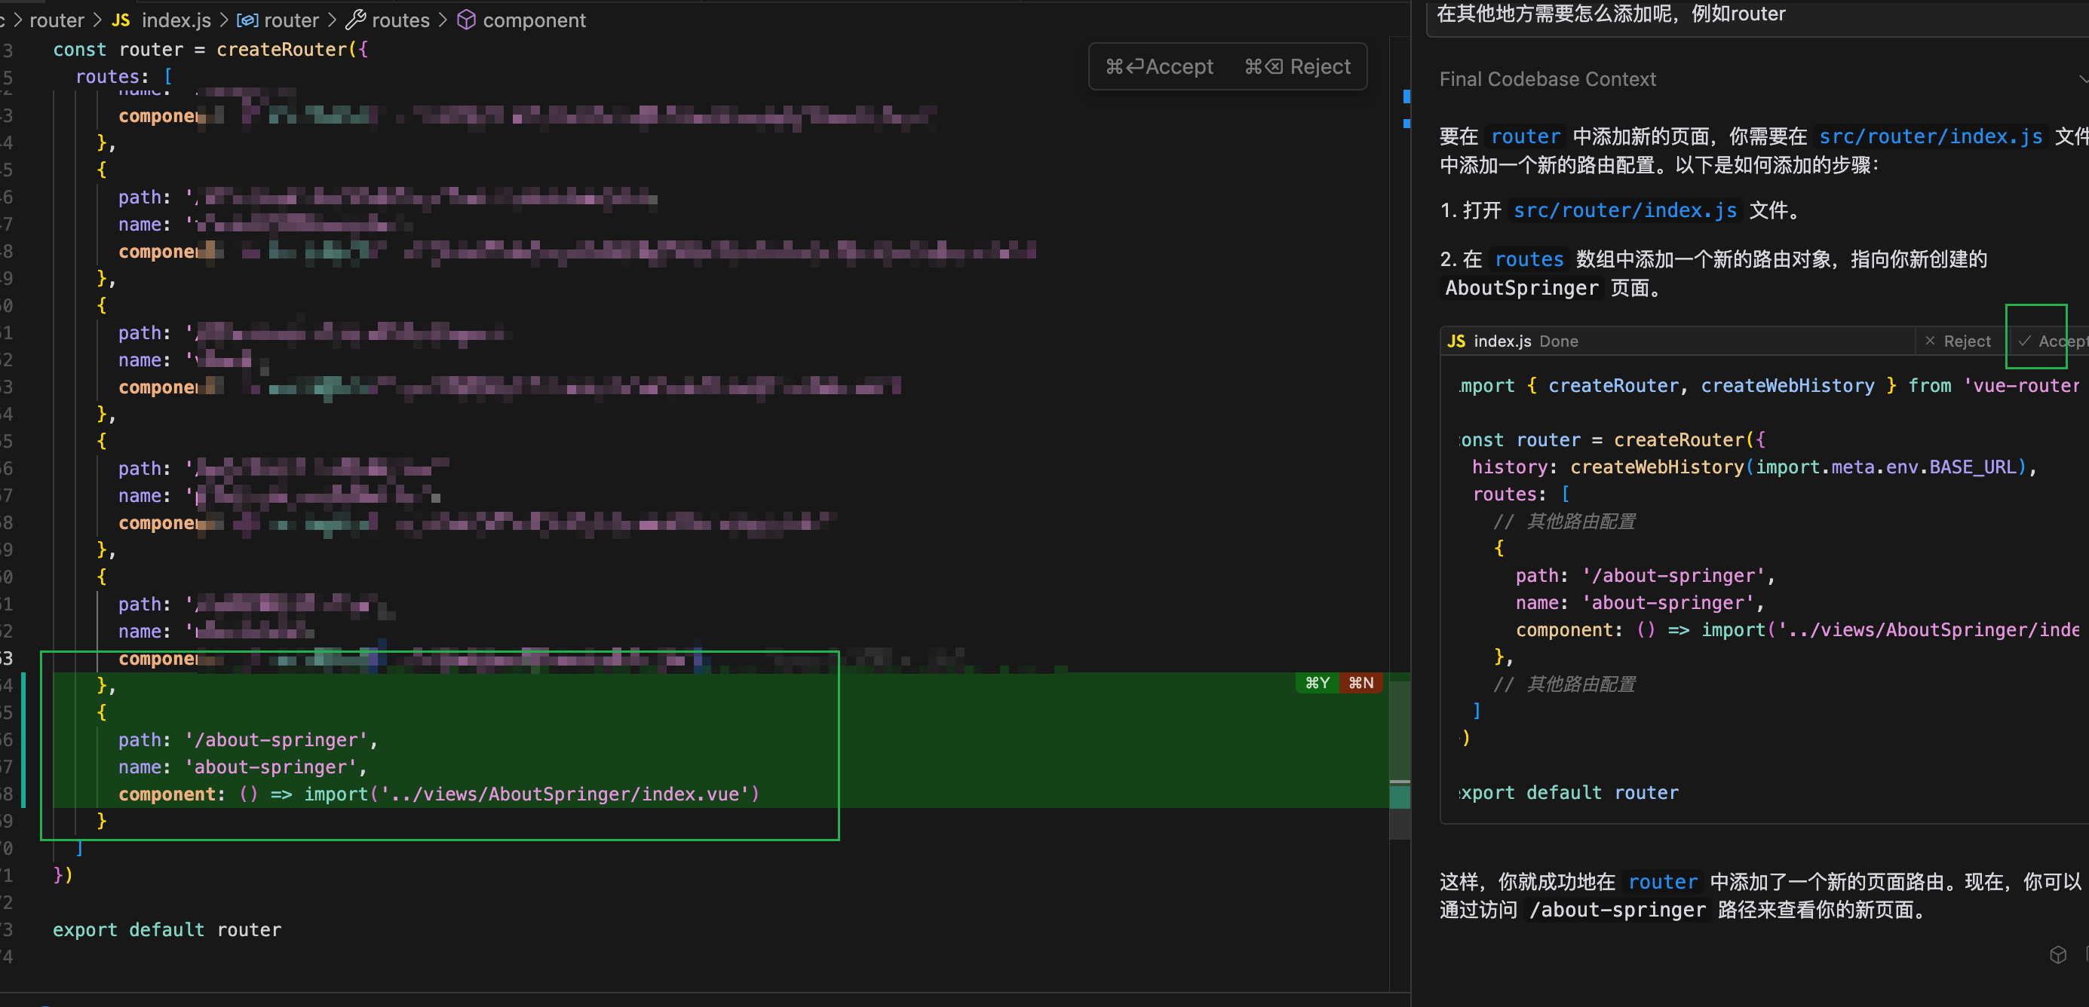Image resolution: width=2089 pixels, height=1007 pixels.
Task: Open the router link in the first chat paragraph
Action: (1526, 136)
